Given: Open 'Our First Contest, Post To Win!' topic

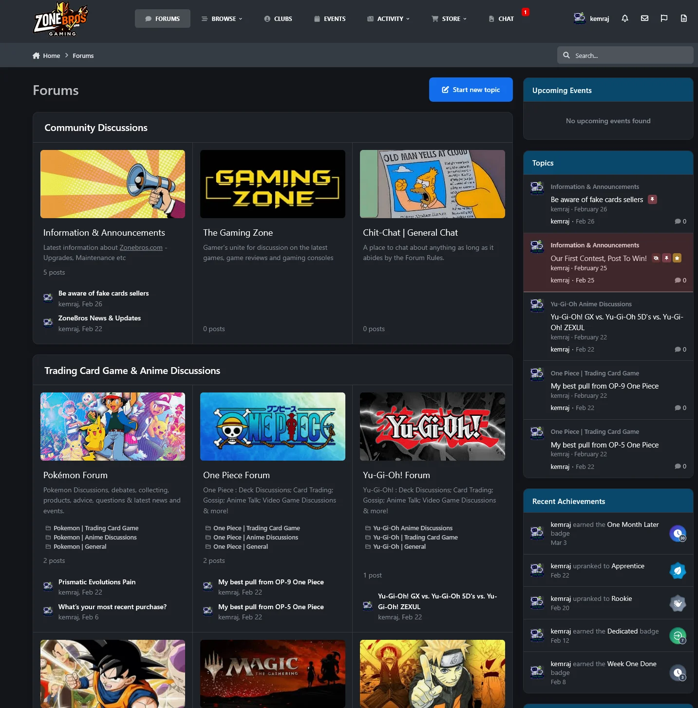Looking at the screenshot, I should point(599,259).
